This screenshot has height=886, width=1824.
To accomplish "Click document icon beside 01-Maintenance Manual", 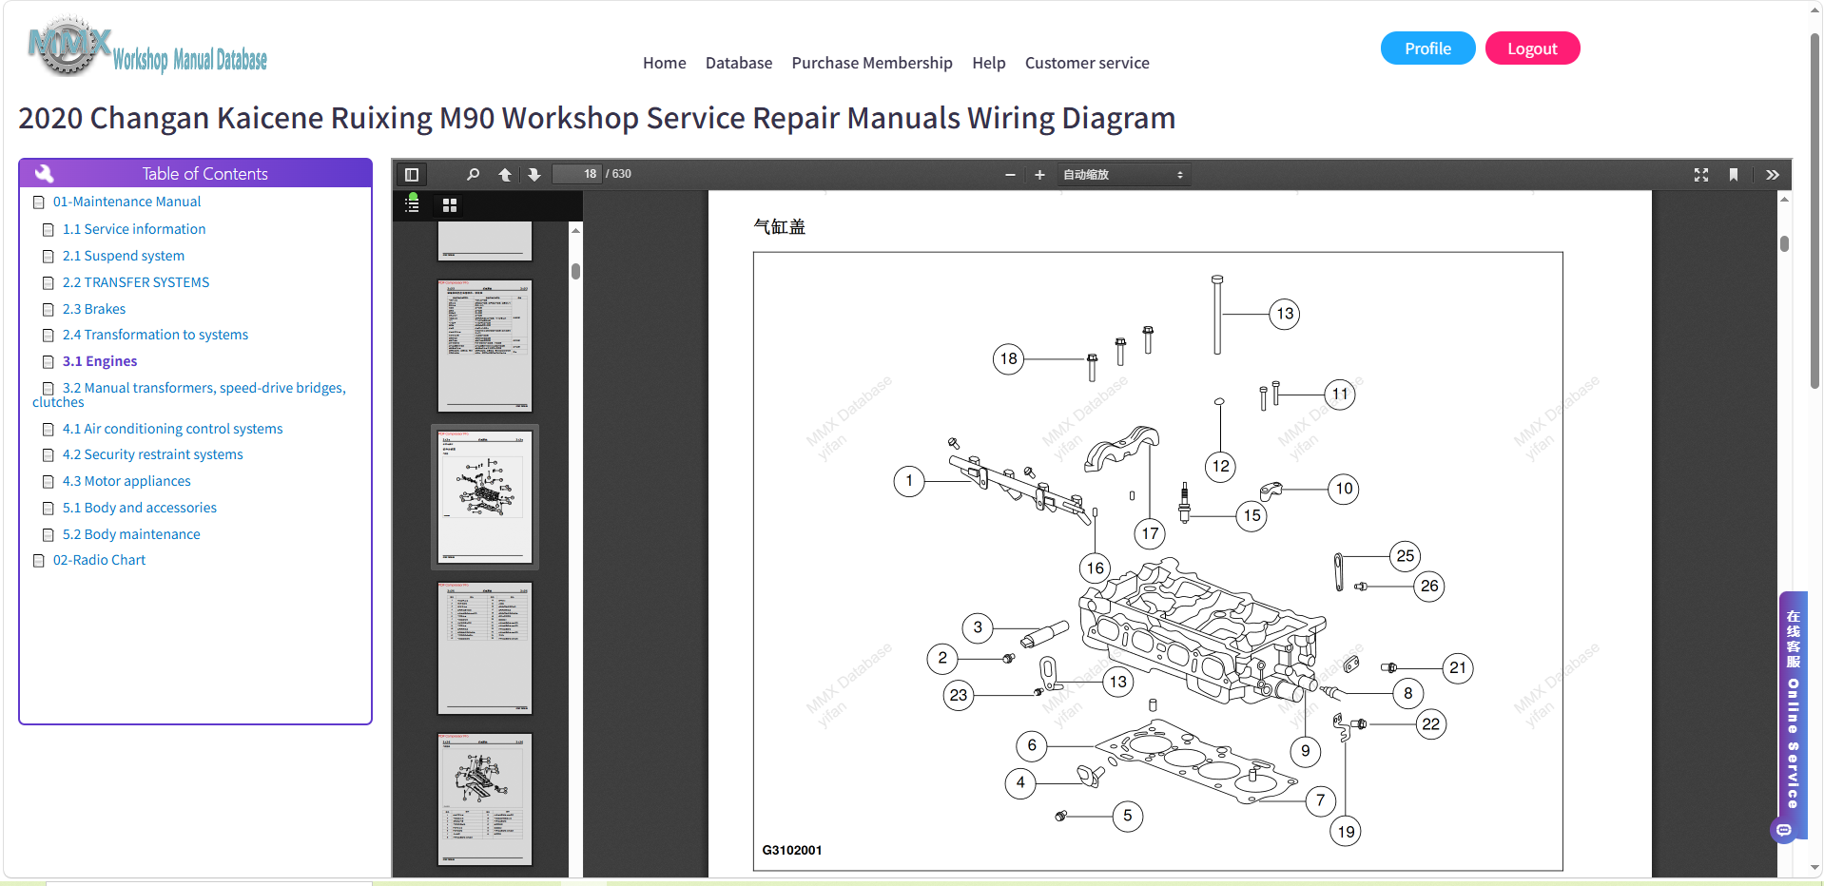I will pyautogui.click(x=39, y=202).
